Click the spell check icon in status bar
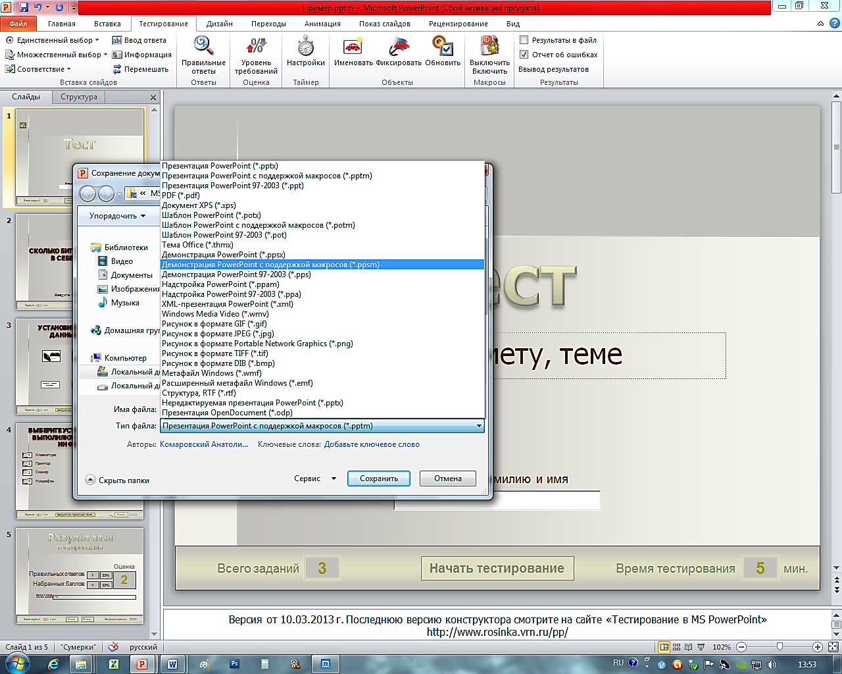Viewport: 842px width, 674px height. pyautogui.click(x=113, y=647)
